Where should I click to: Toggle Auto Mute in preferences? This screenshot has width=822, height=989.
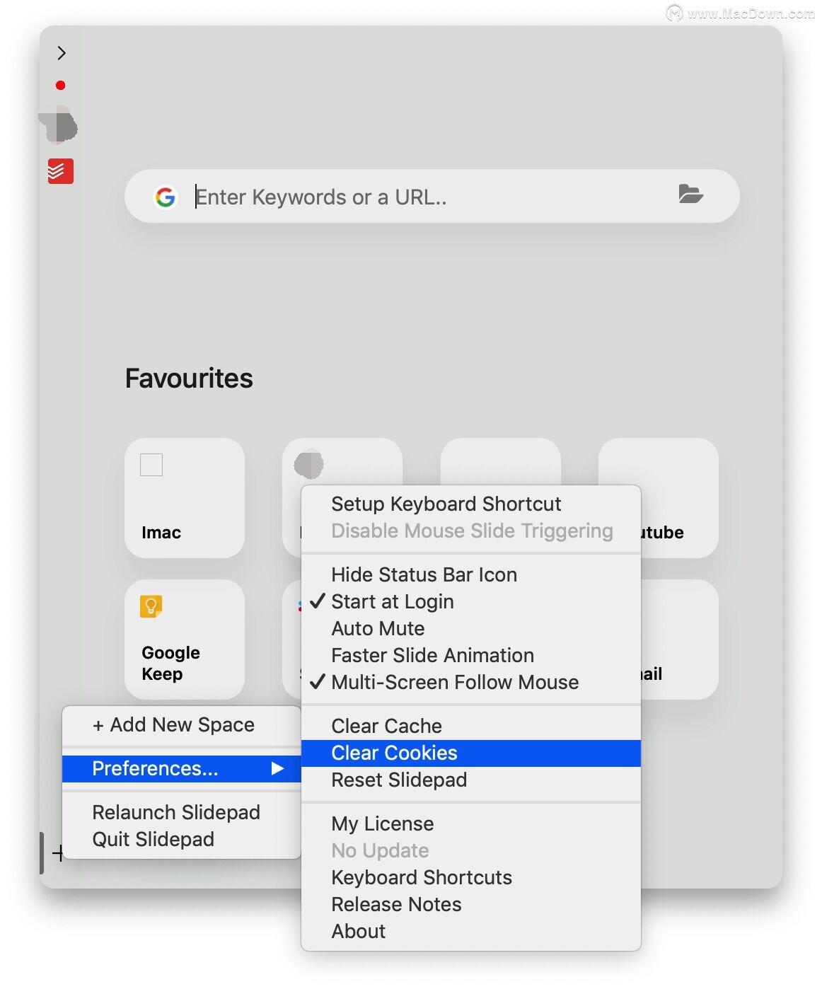tap(471, 628)
